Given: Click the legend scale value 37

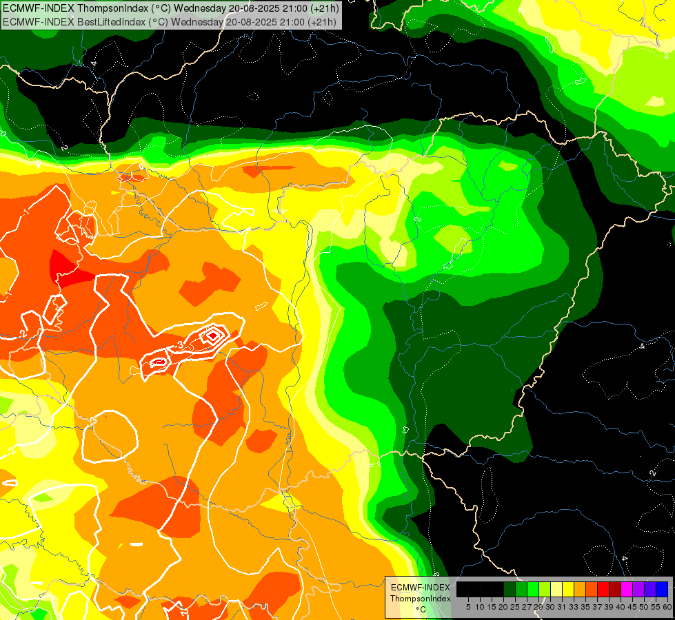Looking at the screenshot, I should click(x=598, y=607).
